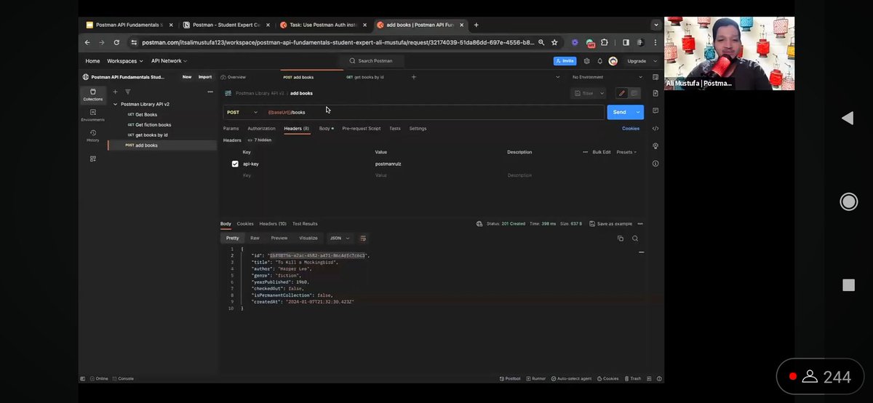Open the response Cookies tab
This screenshot has width=873, height=403.
coord(245,223)
